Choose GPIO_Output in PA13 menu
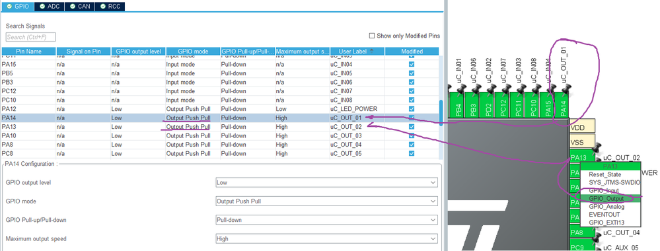This screenshot has width=660, height=251. [x=610, y=198]
